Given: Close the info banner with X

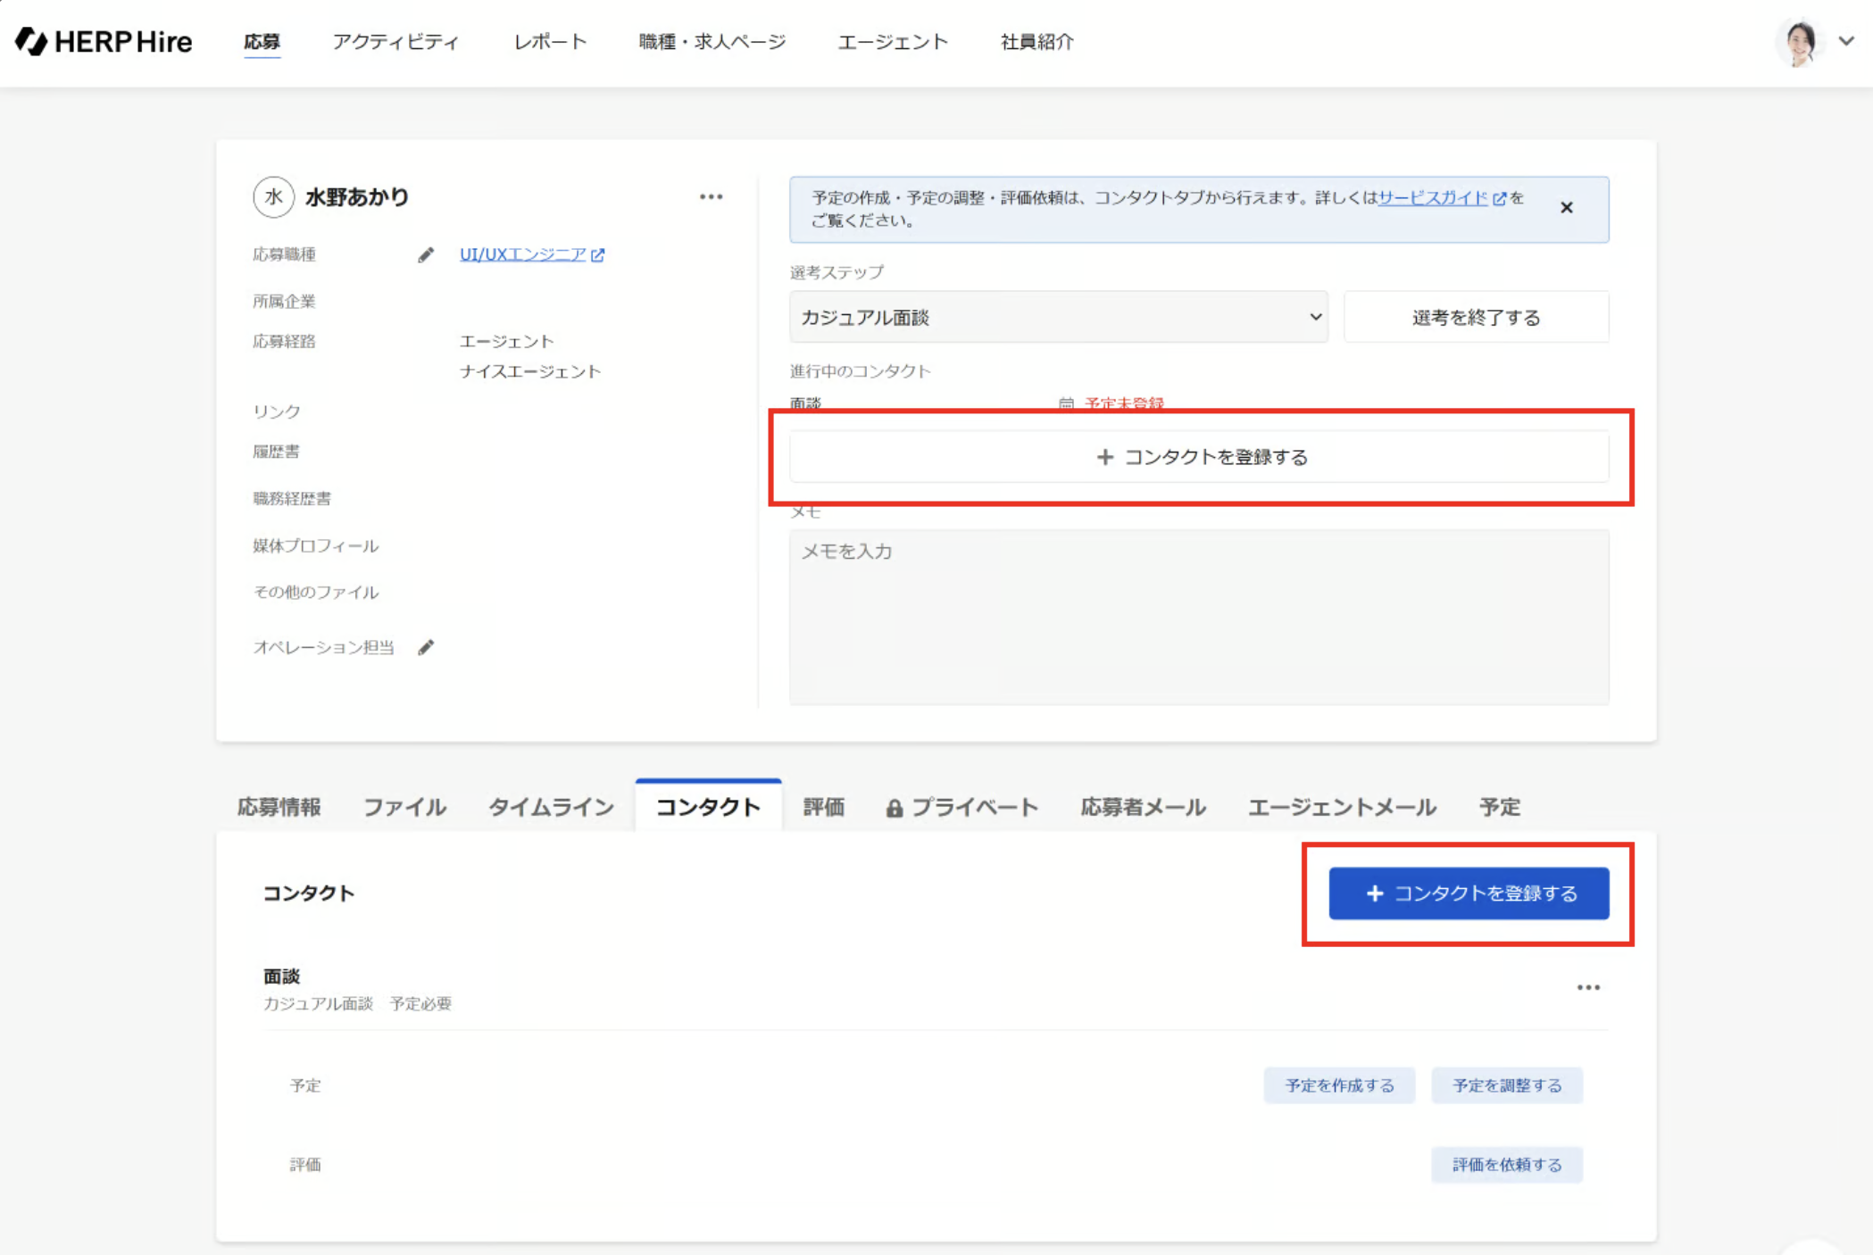Looking at the screenshot, I should pos(1566,207).
